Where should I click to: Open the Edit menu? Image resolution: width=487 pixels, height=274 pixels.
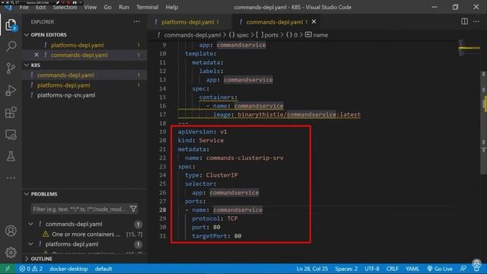coord(40,7)
